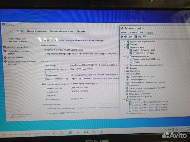Click the computer icon in address bar
Screen dimensions: 190x142
(x=22, y=31)
